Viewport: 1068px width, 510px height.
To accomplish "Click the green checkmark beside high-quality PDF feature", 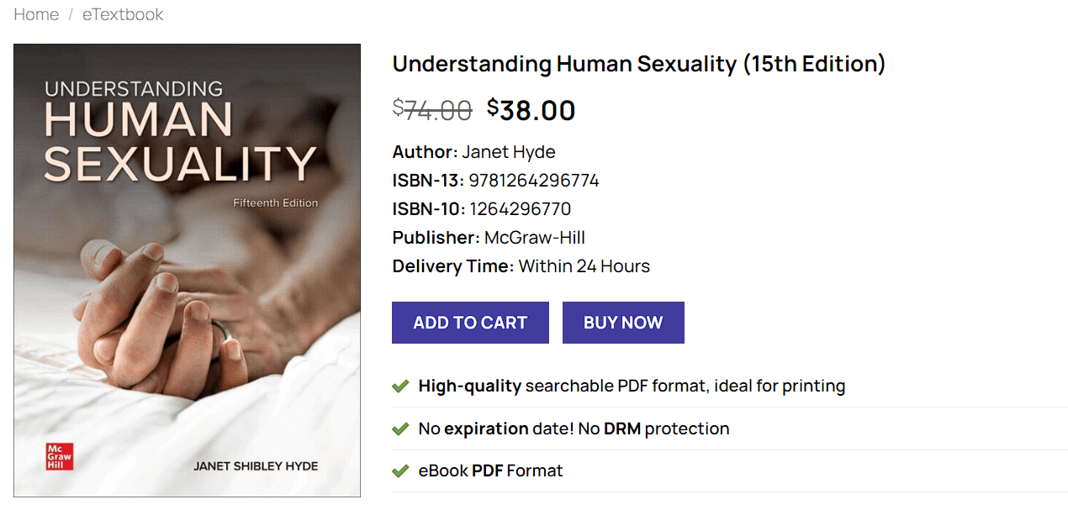I will pos(400,386).
